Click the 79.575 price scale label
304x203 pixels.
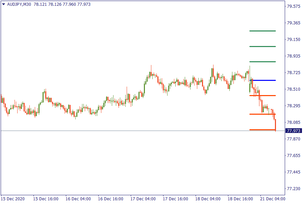pyautogui.click(x=294, y=6)
